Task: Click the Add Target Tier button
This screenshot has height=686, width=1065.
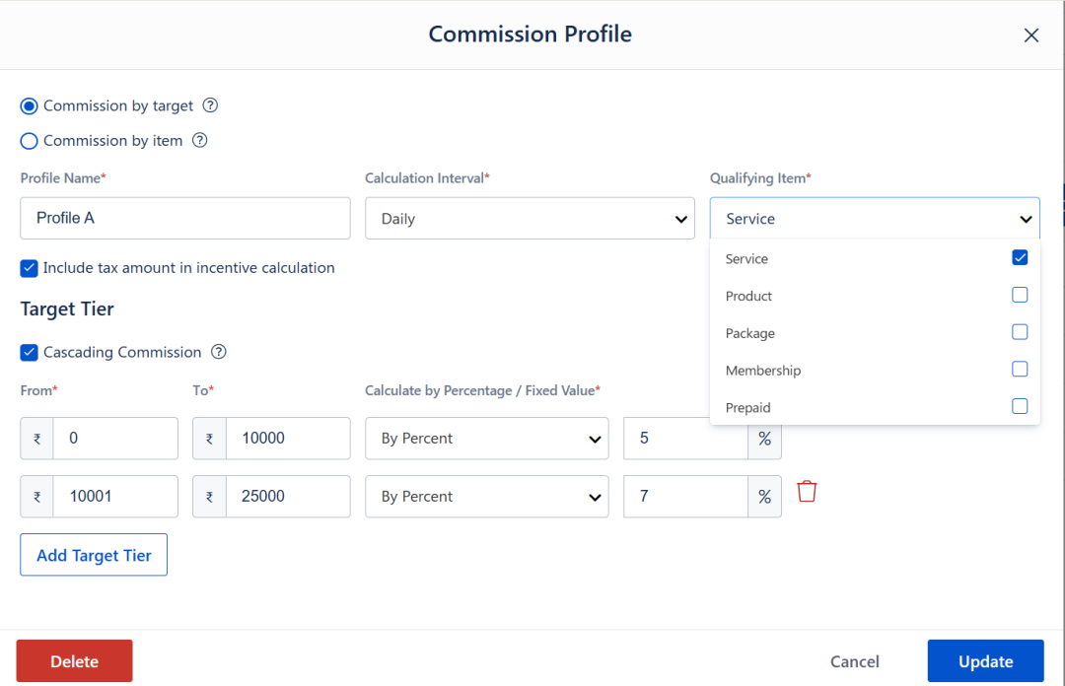Action: (x=94, y=555)
